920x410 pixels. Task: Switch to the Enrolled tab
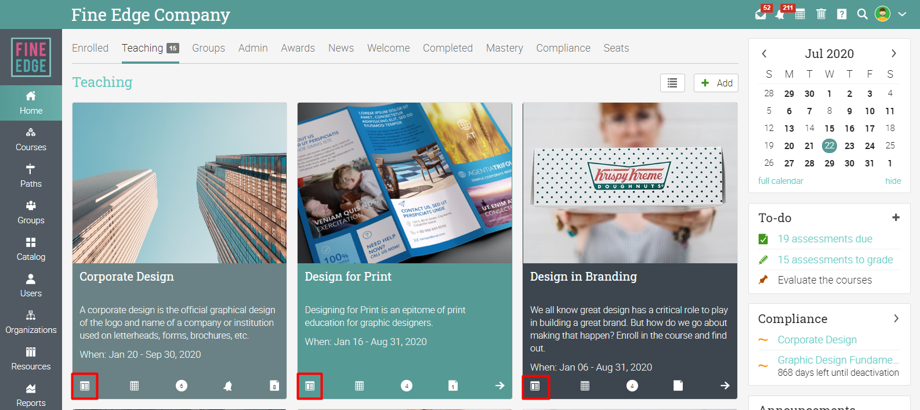click(90, 48)
